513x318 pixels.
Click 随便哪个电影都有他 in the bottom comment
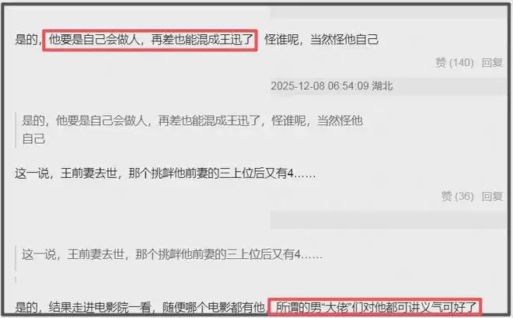(214, 307)
